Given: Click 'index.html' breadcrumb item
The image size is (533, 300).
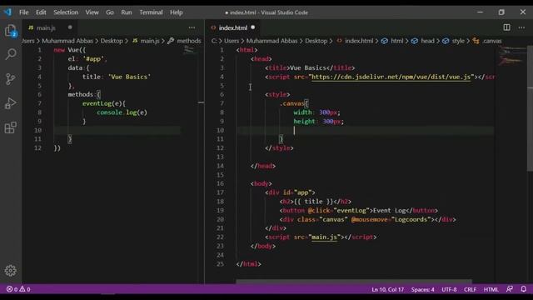Looking at the screenshot, I should [x=359, y=41].
